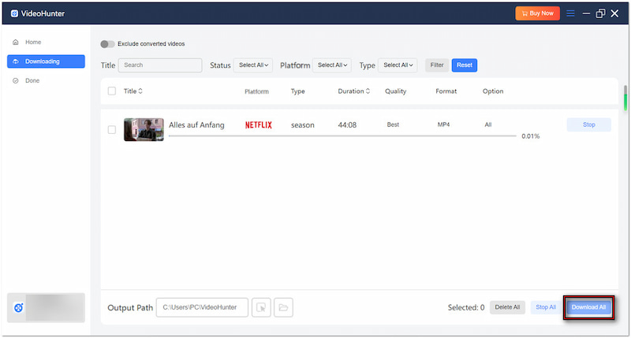Expand the Platform Select All dropdown
This screenshot has width=631, height=338.
tap(332, 65)
